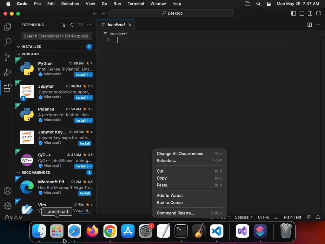Show errors and warnings count in status bar
The width and height of the screenshot is (325, 244).
click(x=13, y=217)
